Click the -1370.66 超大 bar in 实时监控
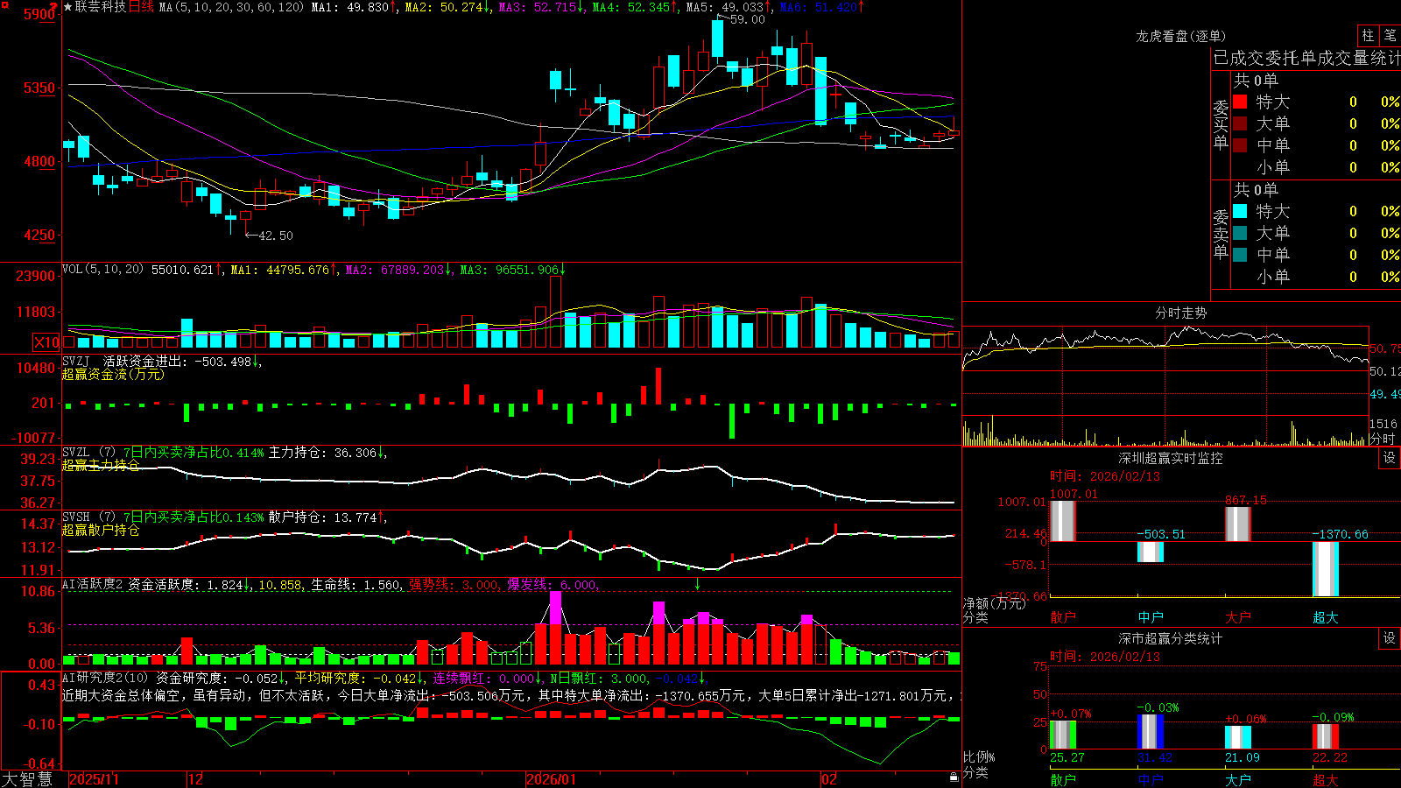1401x788 pixels. click(x=1326, y=569)
